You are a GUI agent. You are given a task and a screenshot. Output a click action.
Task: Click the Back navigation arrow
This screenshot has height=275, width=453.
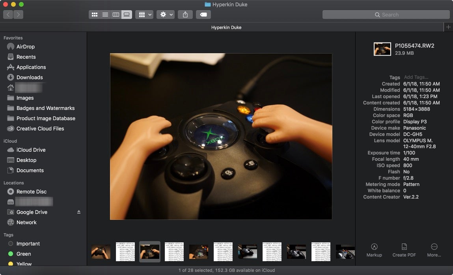7,14
